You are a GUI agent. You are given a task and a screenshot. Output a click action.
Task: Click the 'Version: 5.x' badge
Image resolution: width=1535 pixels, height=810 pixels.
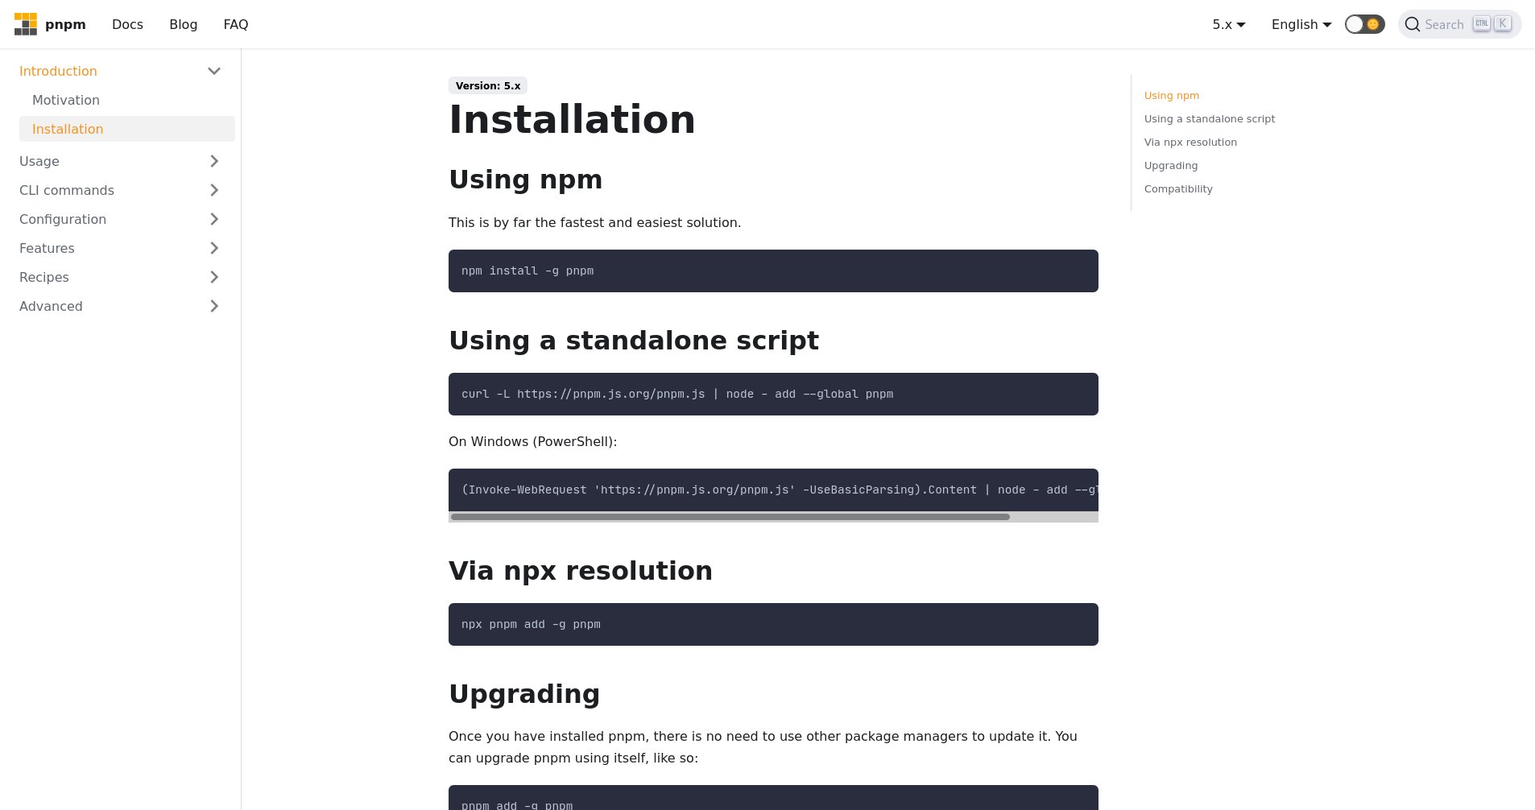488,85
